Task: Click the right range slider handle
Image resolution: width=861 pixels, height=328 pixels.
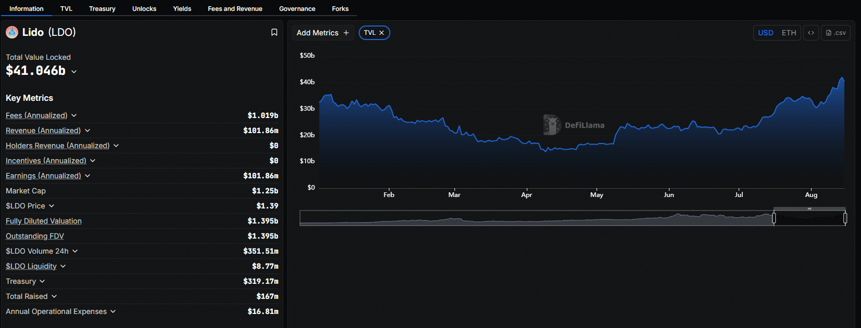Action: [845, 218]
